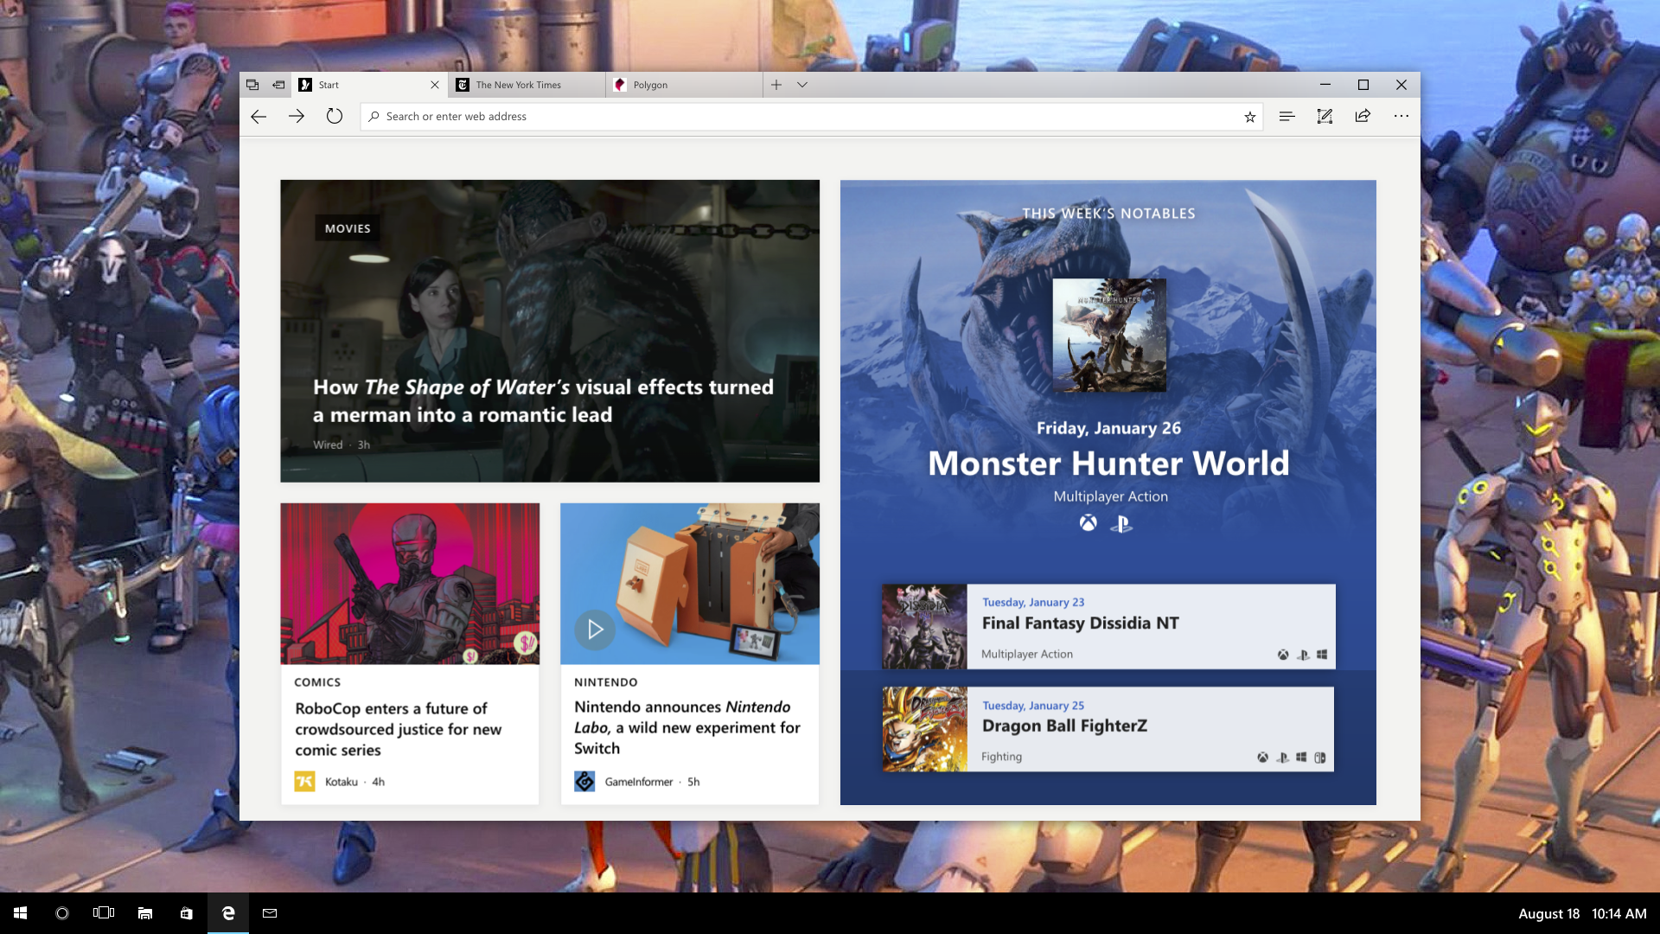The image size is (1660, 934).
Task: Open a new tab with plus button
Action: point(776,85)
